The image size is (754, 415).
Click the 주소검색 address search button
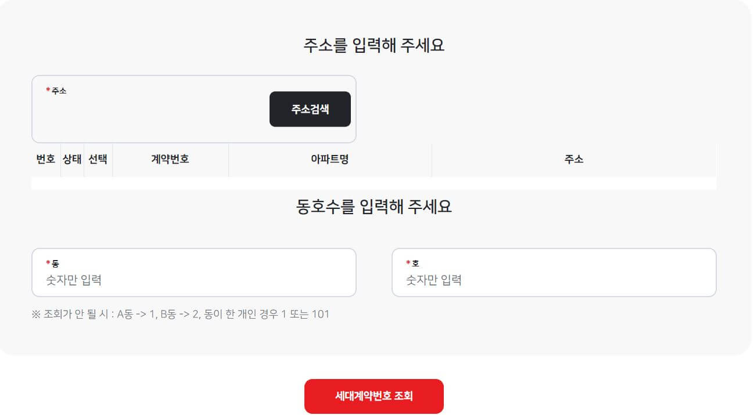tap(310, 109)
